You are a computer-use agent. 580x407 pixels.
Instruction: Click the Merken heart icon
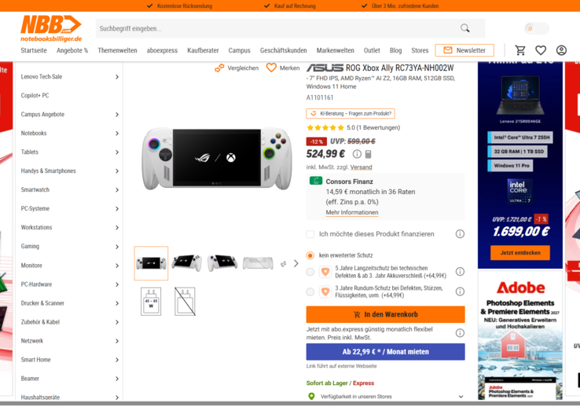[271, 68]
